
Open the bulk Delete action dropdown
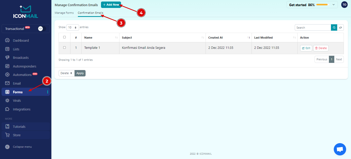(x=67, y=73)
